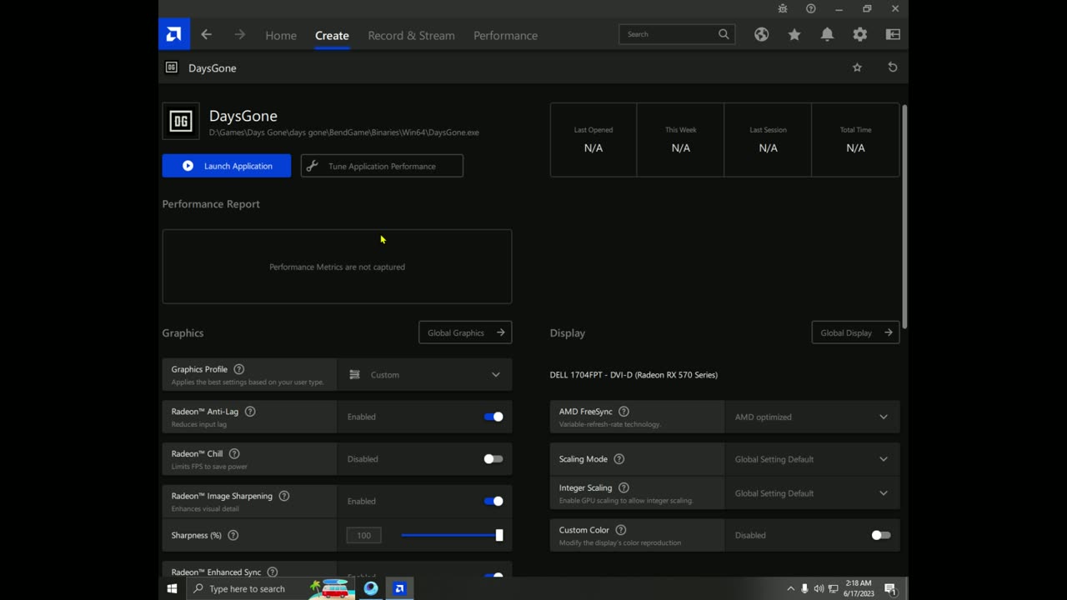
Task: Show help for Scaling Mode
Action: (x=619, y=459)
